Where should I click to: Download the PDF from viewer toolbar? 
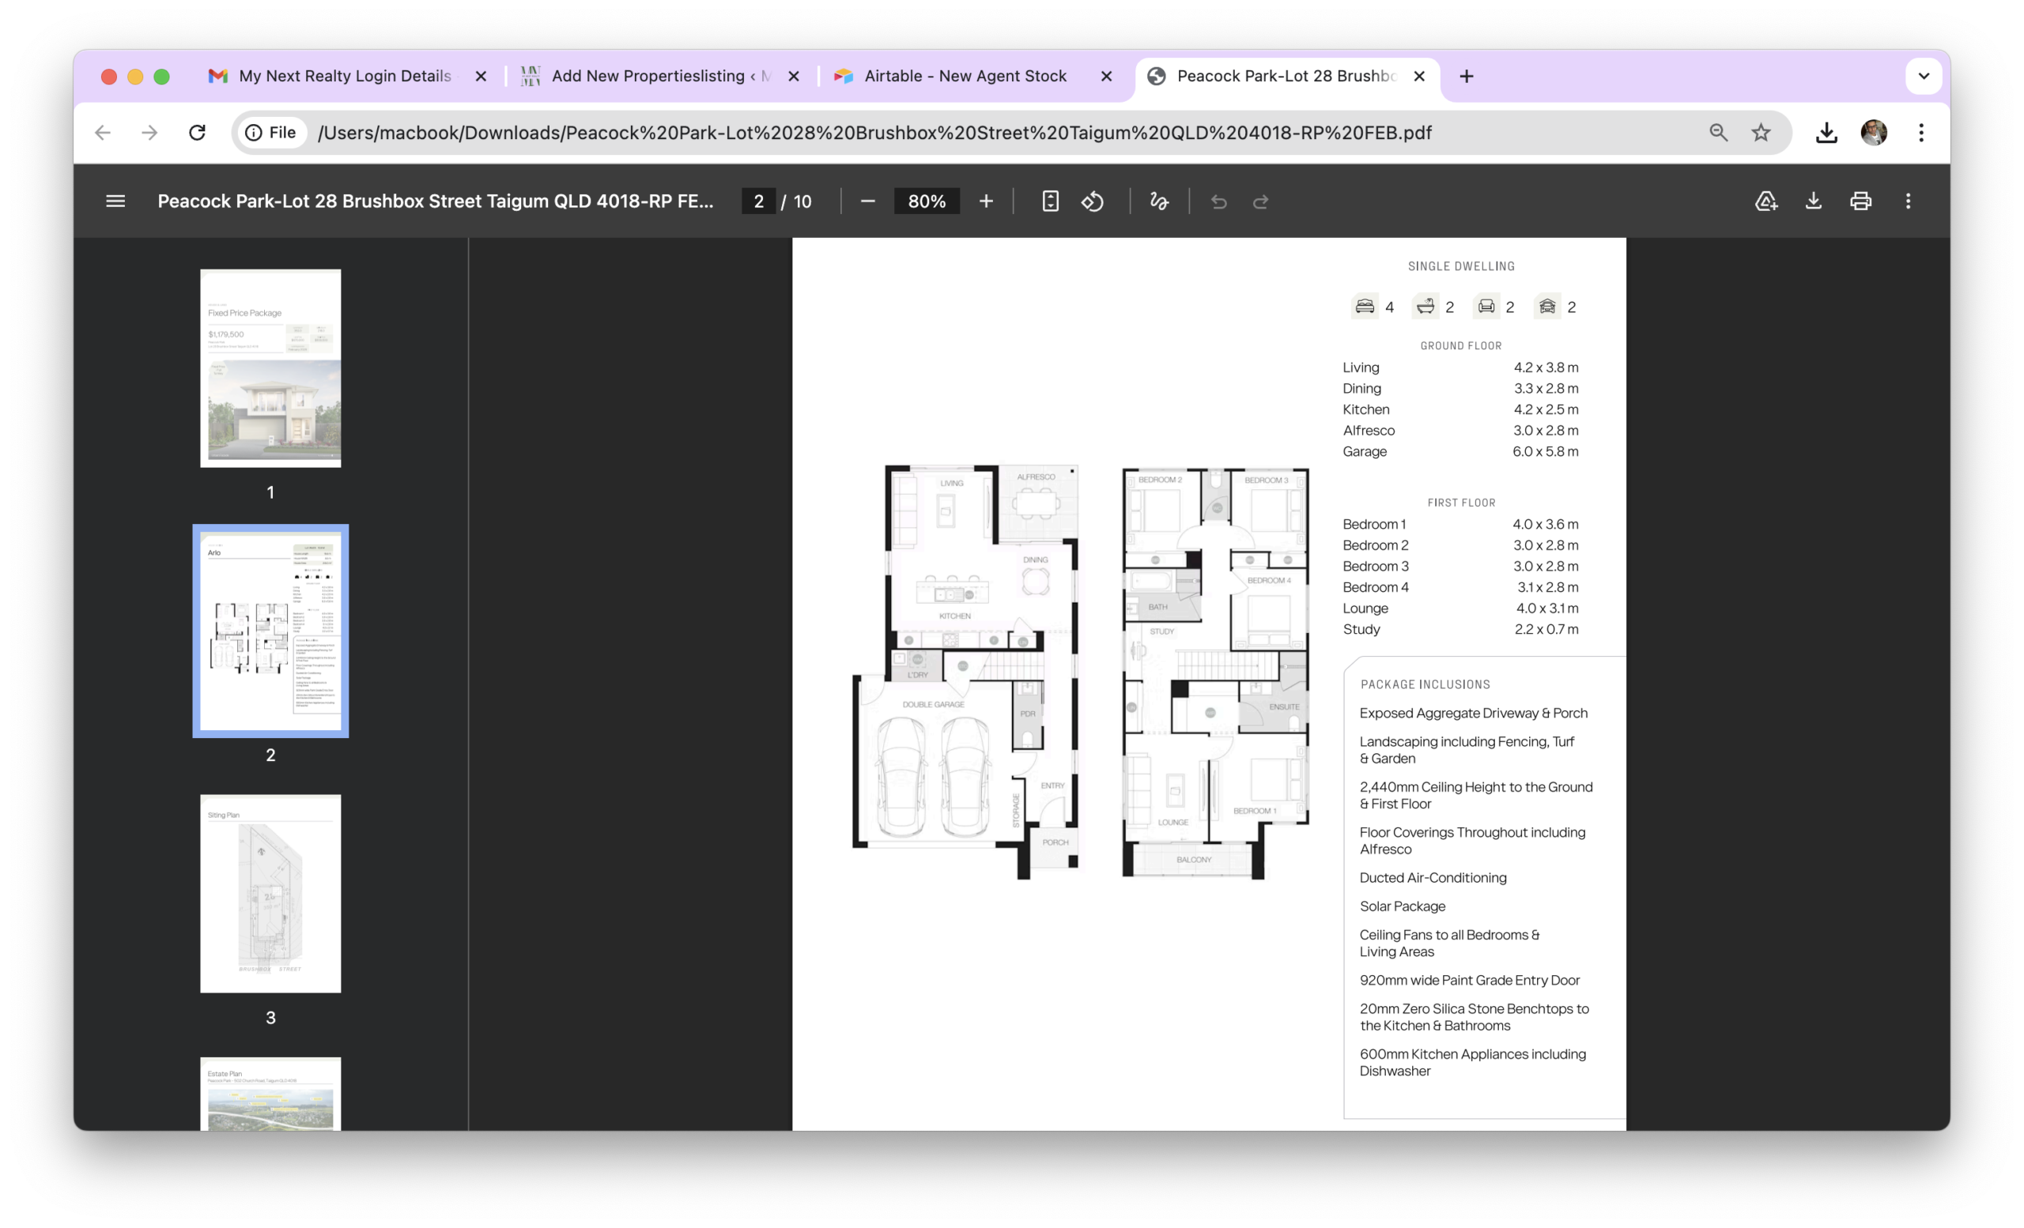[x=1814, y=201]
